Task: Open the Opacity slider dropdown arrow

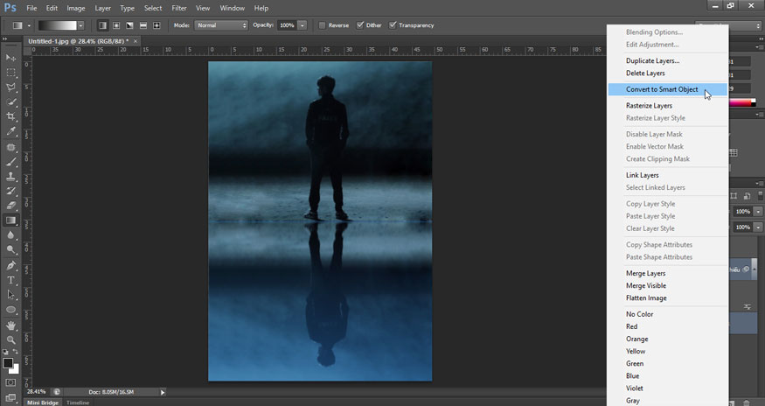Action: tap(302, 25)
